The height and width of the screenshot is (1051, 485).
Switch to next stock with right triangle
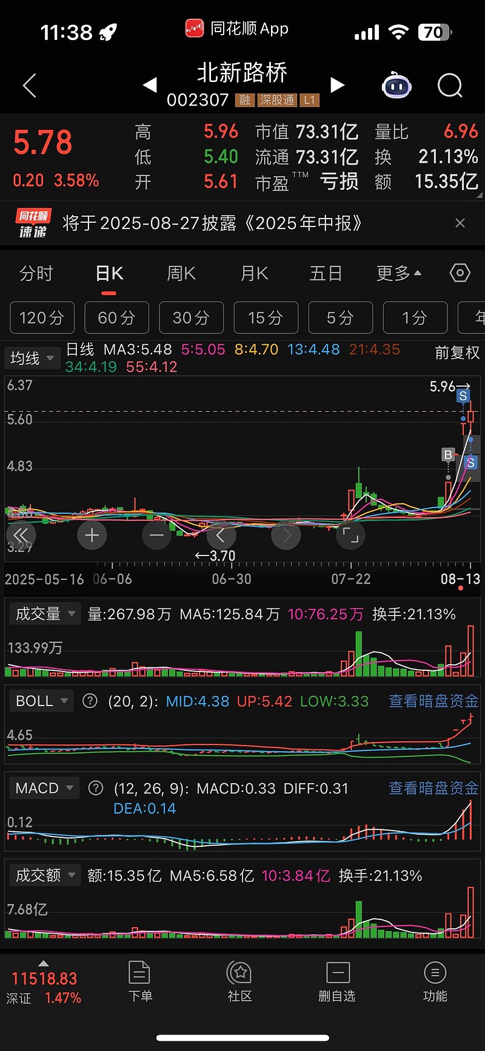(x=338, y=85)
